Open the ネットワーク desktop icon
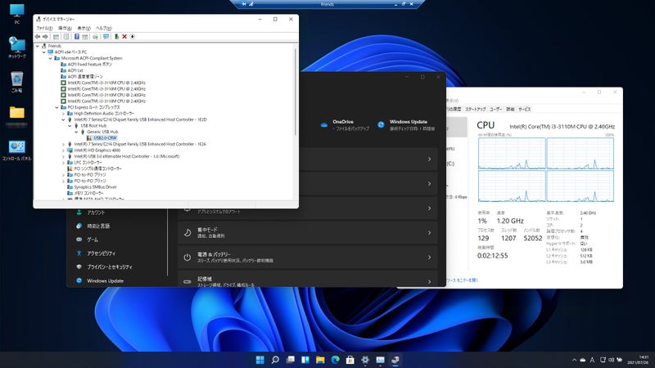655x368 pixels. (16, 46)
